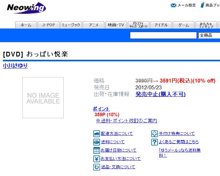Open the 商品ブックマーク link
Viewport: 220px width, 176px height.
coord(213,5)
